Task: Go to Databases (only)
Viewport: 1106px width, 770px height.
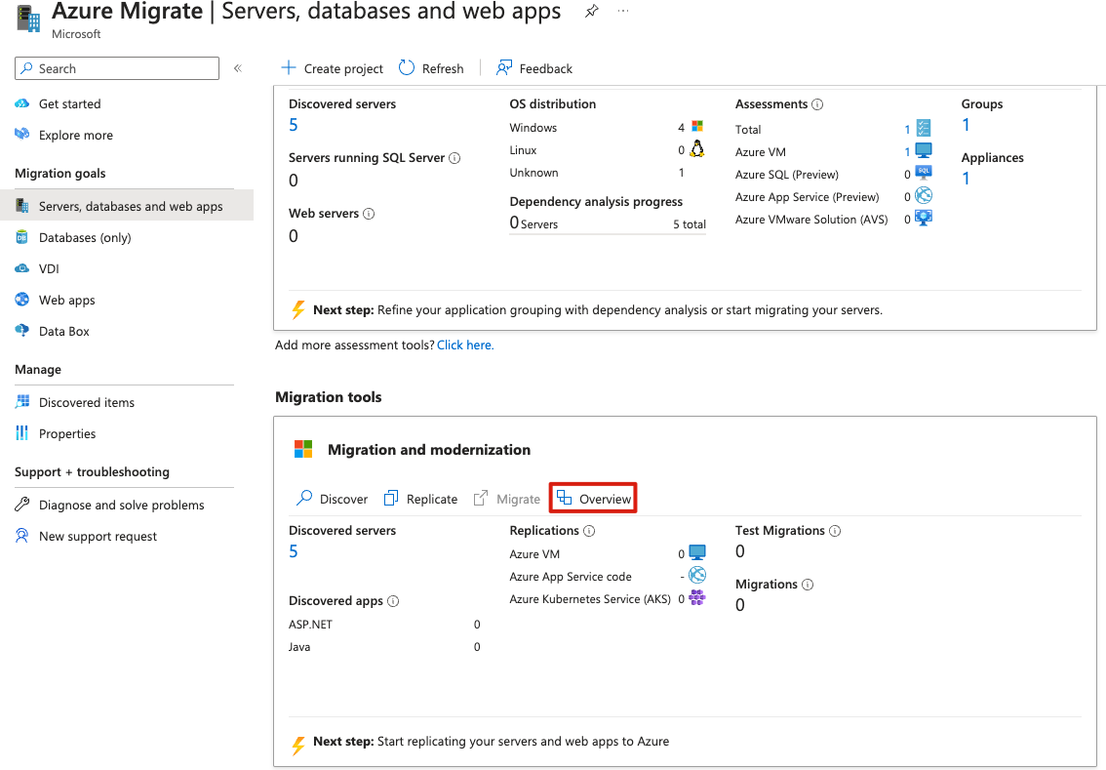Action: [x=85, y=237]
